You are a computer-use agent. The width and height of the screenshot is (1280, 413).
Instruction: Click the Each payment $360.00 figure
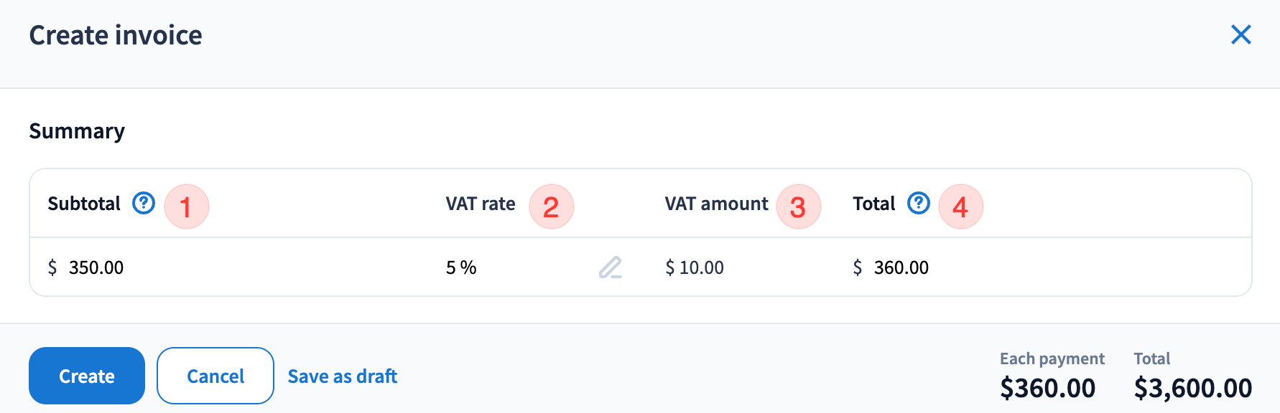[1047, 388]
